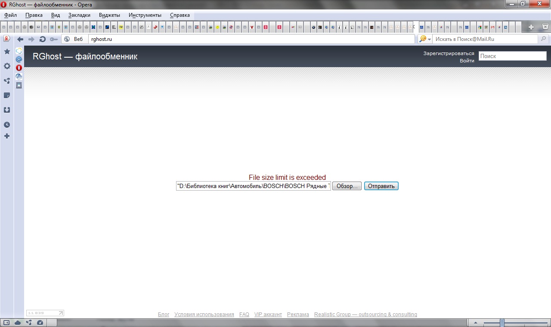Click the blue @ mail icon in sidebar
The image size is (551, 327).
(19, 59)
